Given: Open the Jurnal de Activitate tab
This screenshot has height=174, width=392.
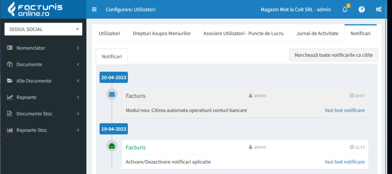Looking at the screenshot, I should point(317,33).
